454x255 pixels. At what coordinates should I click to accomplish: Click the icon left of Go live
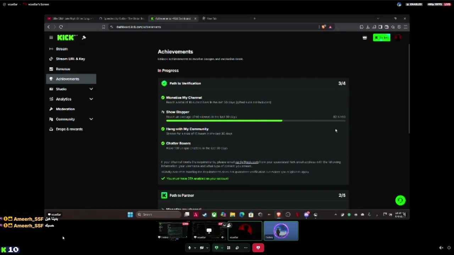pos(365,38)
